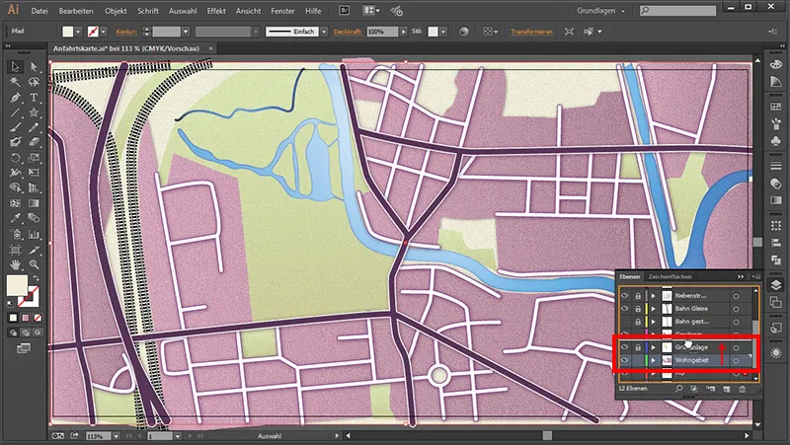
Task: Hide the Wohngebiet layer
Action: (x=625, y=360)
